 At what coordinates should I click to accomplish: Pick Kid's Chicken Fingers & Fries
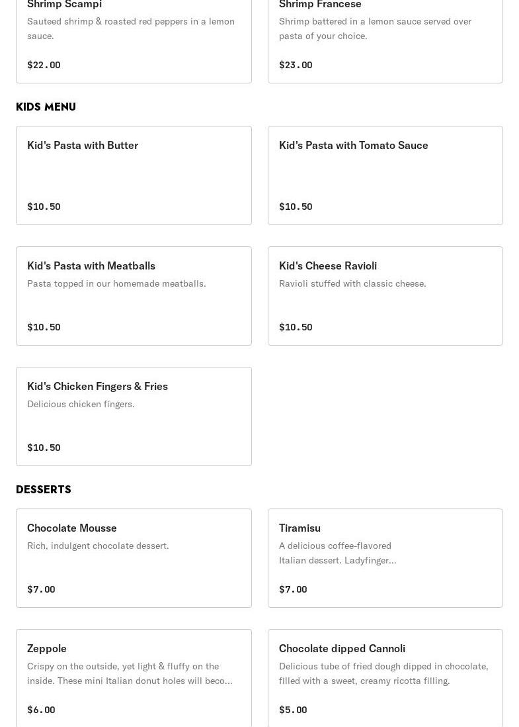coord(134,416)
